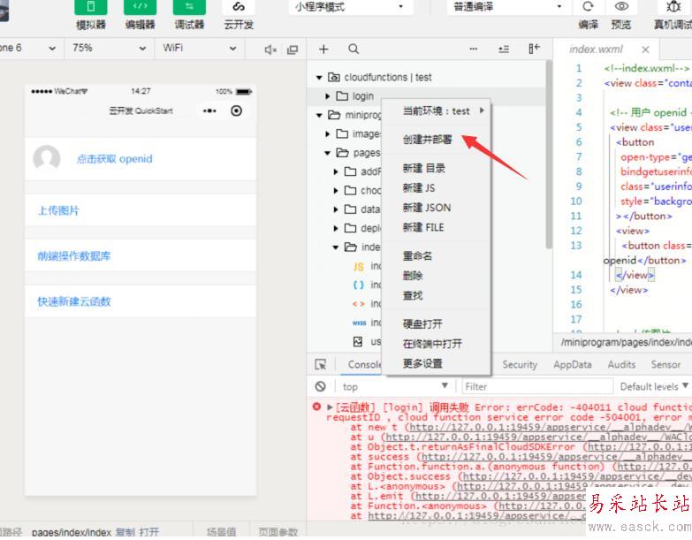Expand the images folder arrow
This screenshot has width=692, height=540.
click(328, 133)
